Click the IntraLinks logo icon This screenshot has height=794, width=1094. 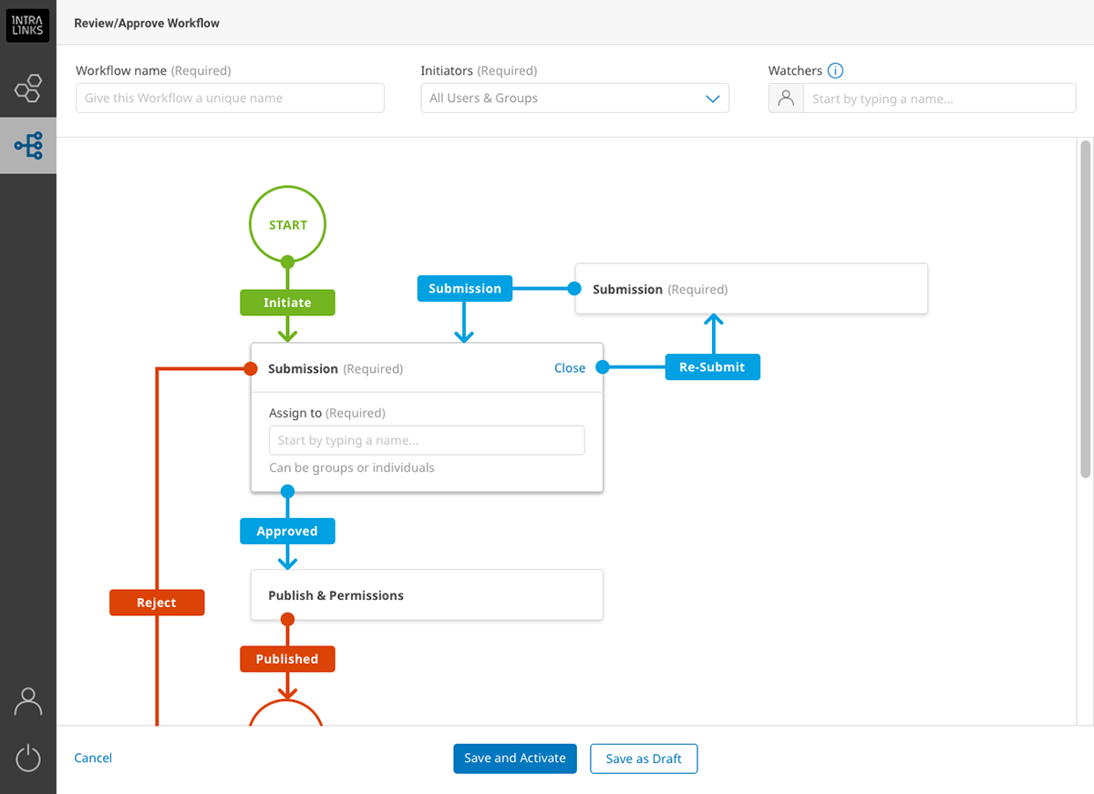[x=27, y=25]
